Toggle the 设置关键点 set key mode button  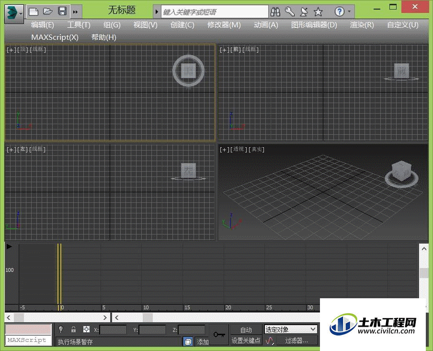(246, 340)
